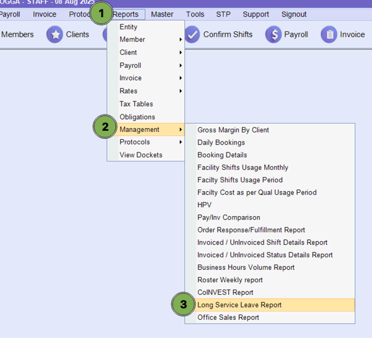This screenshot has height=338, width=372.
Task: Open the Reports menu
Action: point(125,14)
